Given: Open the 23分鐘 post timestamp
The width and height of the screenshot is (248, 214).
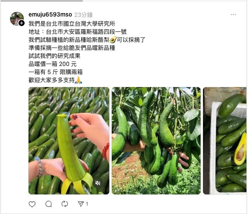Looking at the screenshot, I should (x=84, y=15).
